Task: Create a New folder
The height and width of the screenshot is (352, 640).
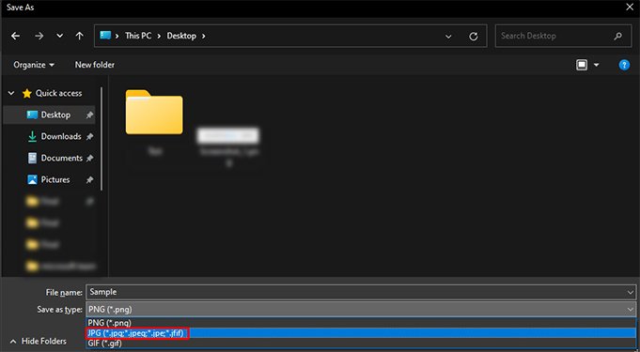Action: (x=95, y=65)
